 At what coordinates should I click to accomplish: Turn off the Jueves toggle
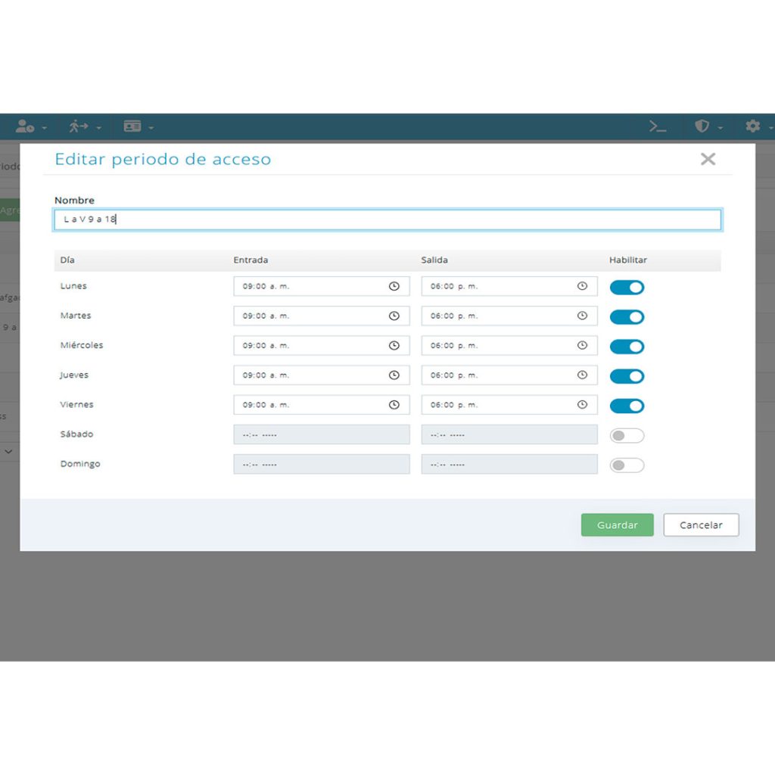click(x=627, y=376)
